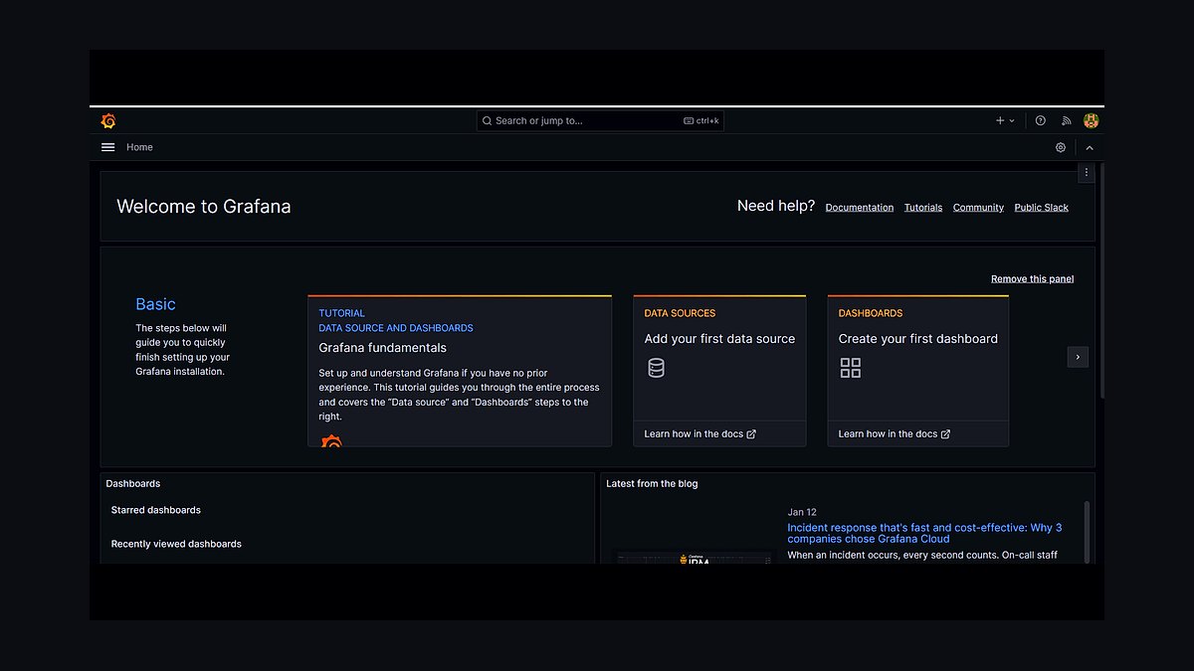This screenshot has width=1194, height=671.
Task: Open the news feed RSS icon
Action: (x=1066, y=120)
